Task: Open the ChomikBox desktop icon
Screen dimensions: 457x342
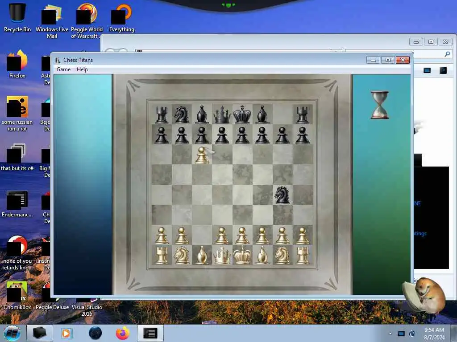Action: pyautogui.click(x=17, y=295)
